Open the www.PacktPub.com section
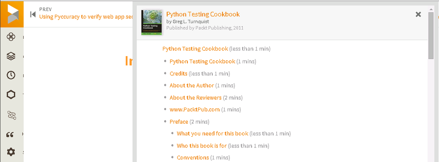 pyautogui.click(x=195, y=109)
